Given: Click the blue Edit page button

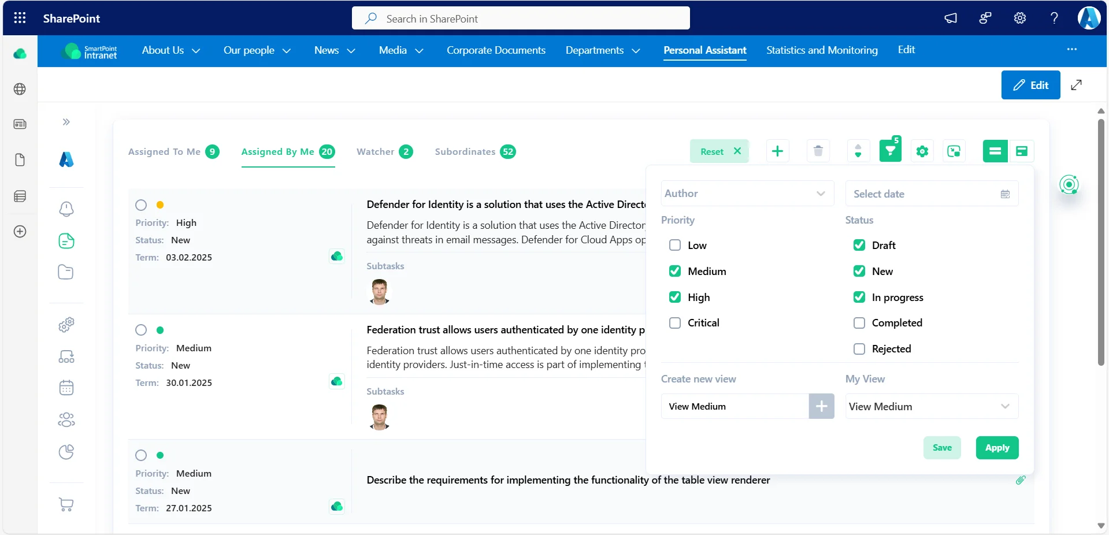Looking at the screenshot, I should (1030, 85).
